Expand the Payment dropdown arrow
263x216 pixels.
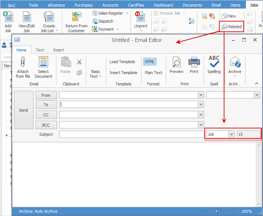point(117,29)
